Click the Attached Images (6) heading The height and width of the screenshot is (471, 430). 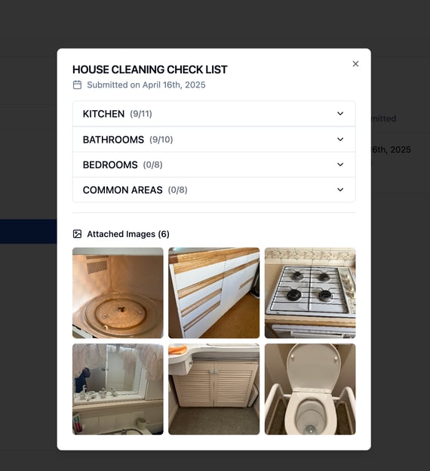[128, 234]
